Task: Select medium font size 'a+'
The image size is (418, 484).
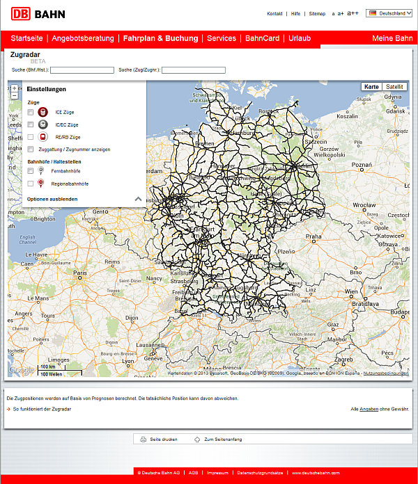Action: click(x=341, y=14)
